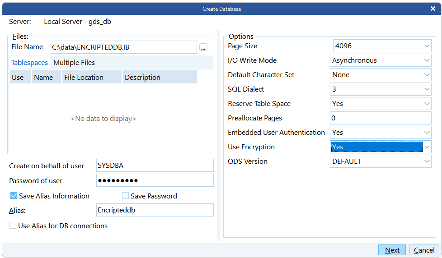Image resolution: width=442 pixels, height=258 pixels.
Task: Click the Password of user field
Action: click(155, 180)
